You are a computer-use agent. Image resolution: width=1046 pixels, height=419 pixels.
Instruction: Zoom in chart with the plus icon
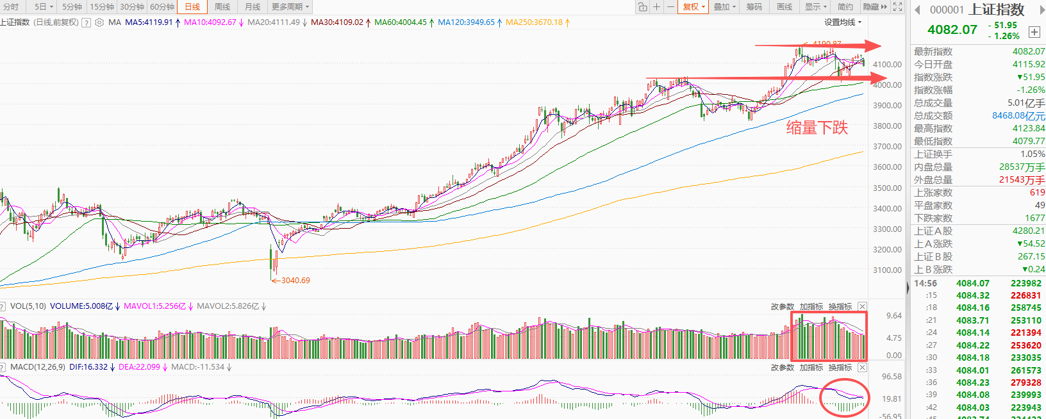click(x=656, y=7)
